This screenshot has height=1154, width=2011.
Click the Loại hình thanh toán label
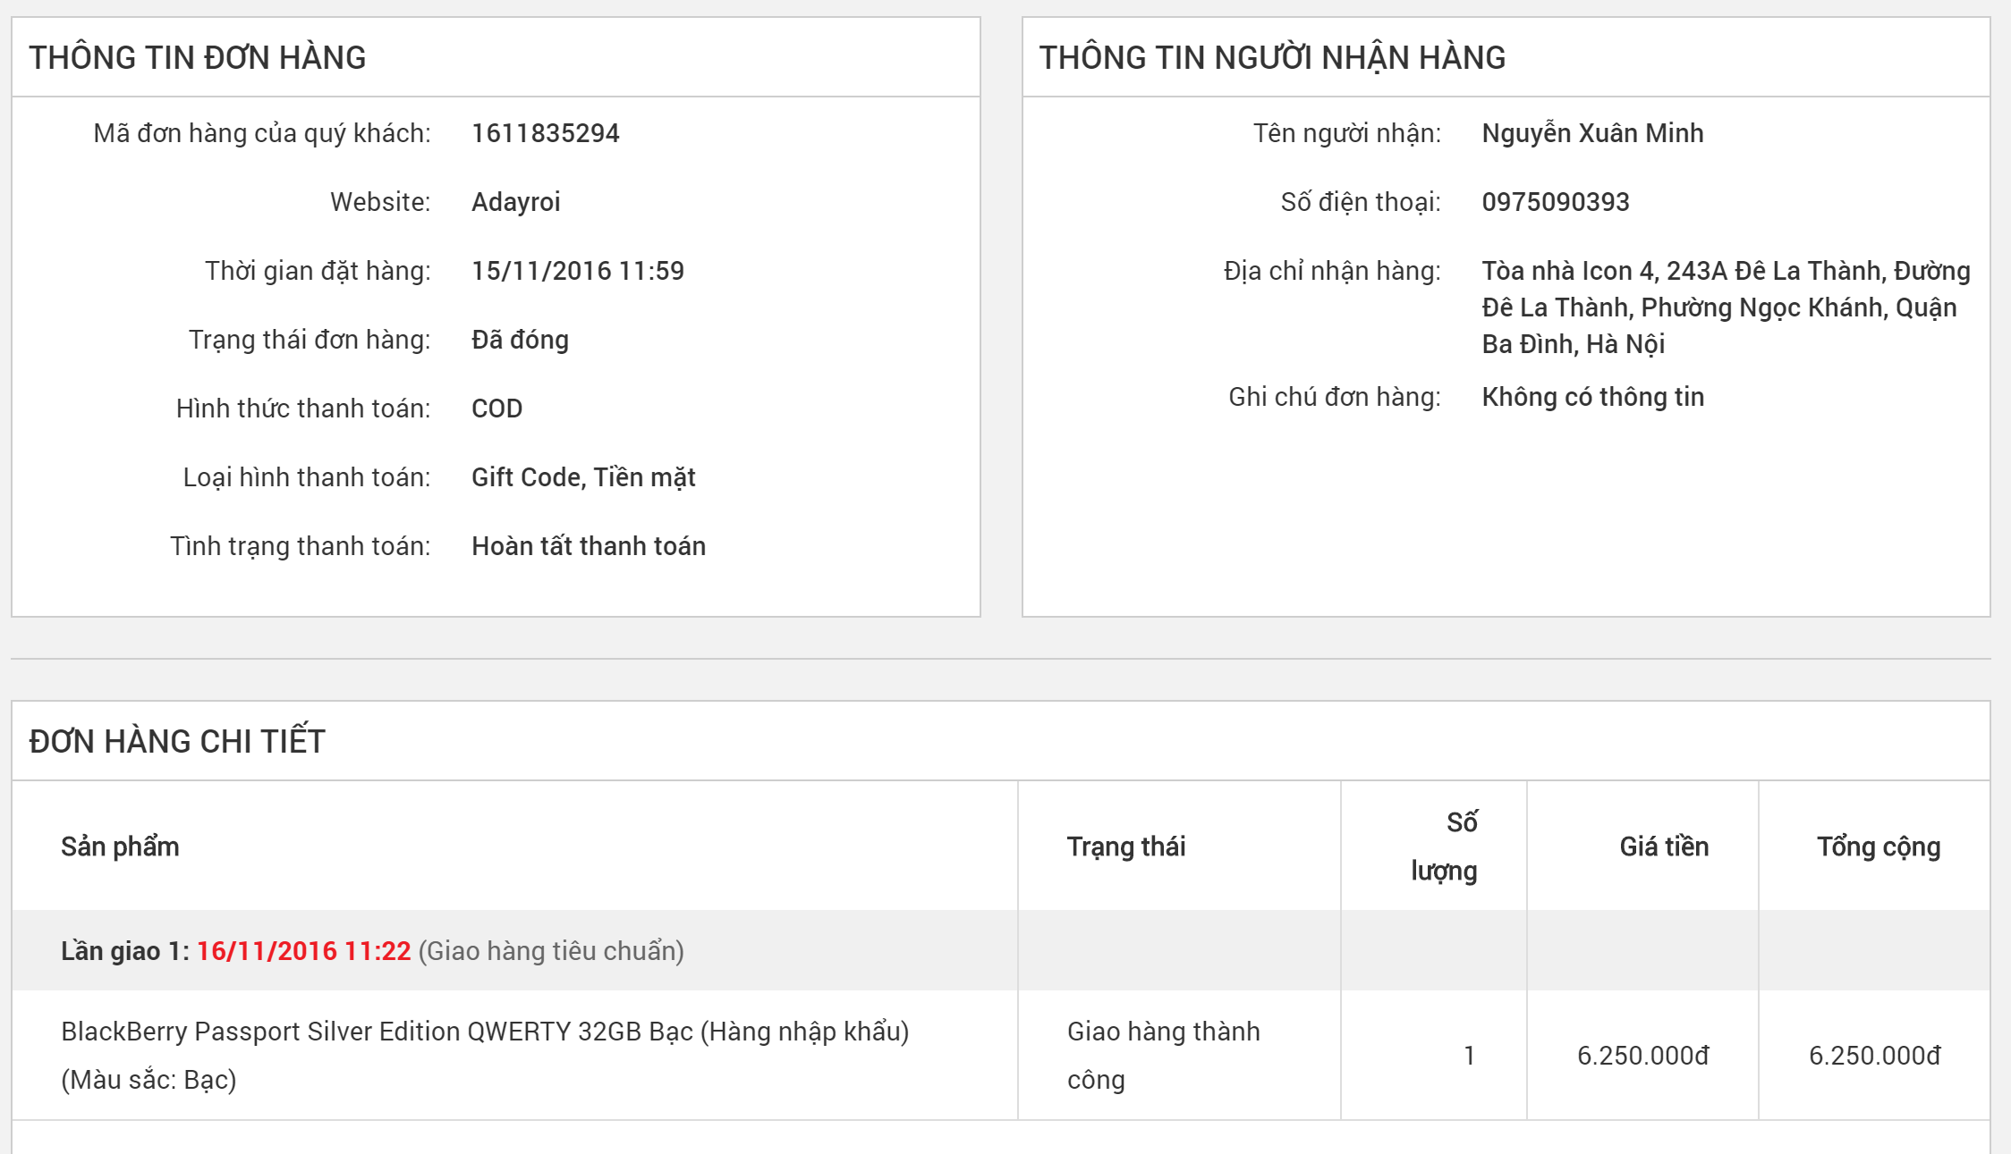[307, 477]
